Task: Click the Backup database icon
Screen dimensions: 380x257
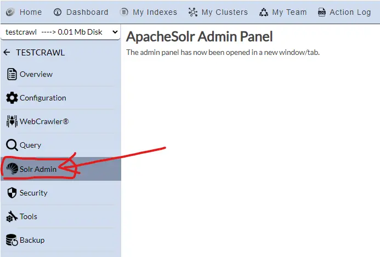Action: point(12,241)
